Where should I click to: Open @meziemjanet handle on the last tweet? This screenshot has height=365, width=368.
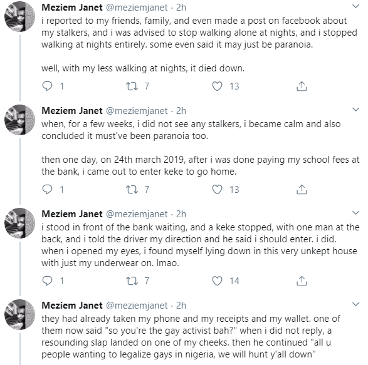click(137, 306)
